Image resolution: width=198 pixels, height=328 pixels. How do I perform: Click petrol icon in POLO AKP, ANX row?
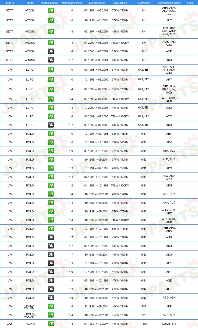(51, 194)
